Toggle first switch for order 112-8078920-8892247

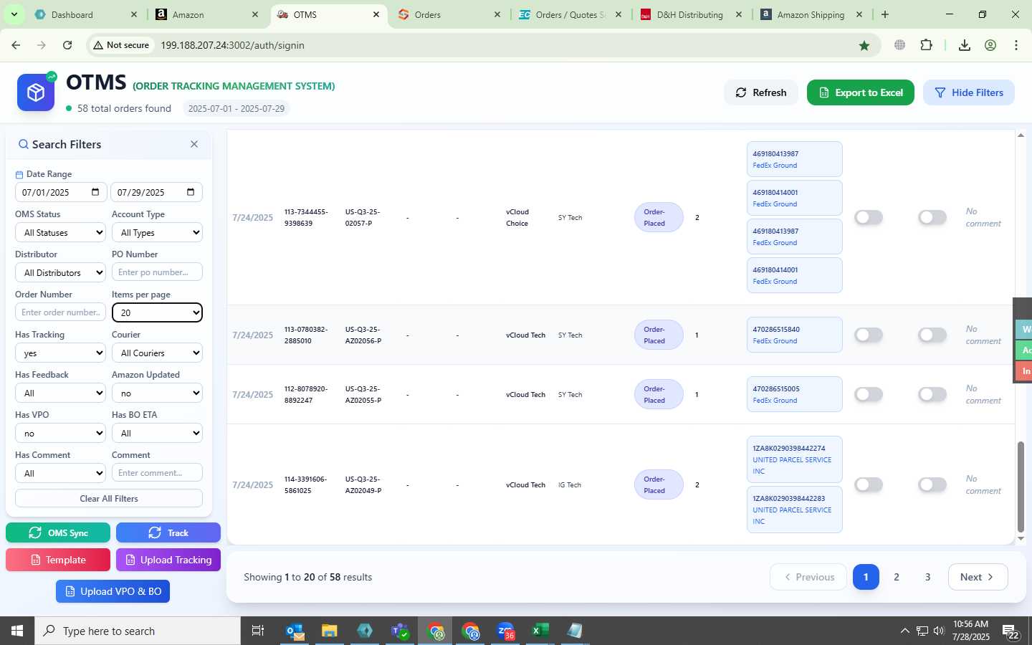(869, 394)
